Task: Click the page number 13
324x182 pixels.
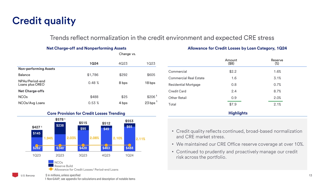Action: click(x=310, y=176)
